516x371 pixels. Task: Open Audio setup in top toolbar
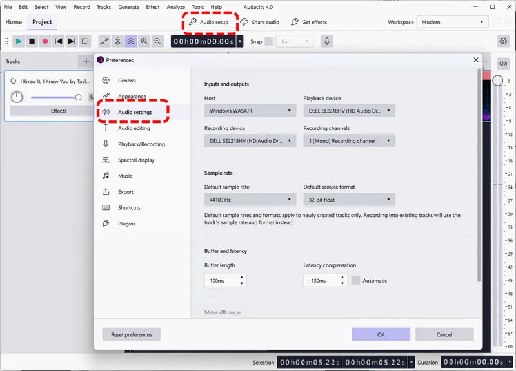click(x=209, y=22)
